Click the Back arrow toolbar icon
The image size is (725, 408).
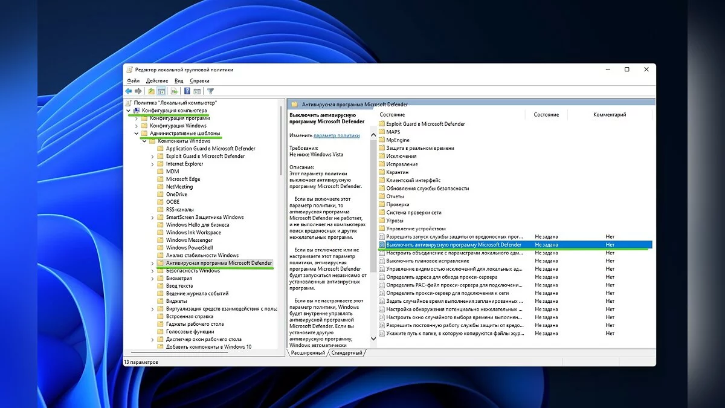click(x=129, y=91)
